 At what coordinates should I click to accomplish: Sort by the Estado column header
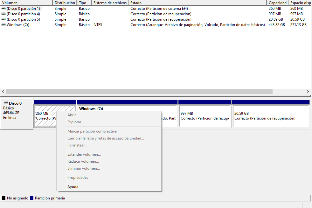click(x=198, y=3)
